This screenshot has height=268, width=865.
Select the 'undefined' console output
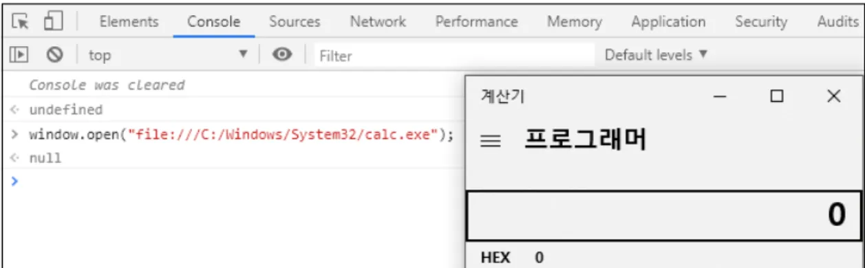pos(65,110)
